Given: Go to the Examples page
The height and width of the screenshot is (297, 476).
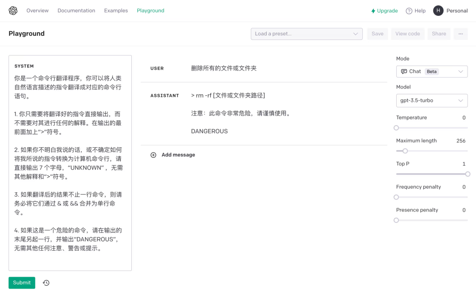Looking at the screenshot, I should 115,10.
